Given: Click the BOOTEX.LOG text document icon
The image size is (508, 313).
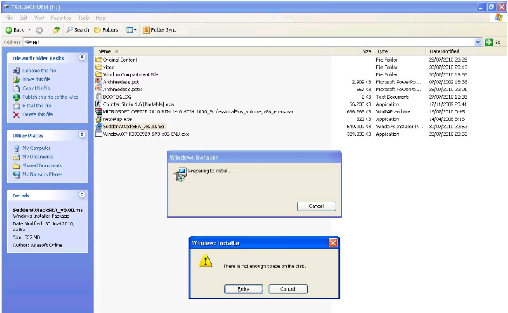Looking at the screenshot, I should [x=99, y=97].
